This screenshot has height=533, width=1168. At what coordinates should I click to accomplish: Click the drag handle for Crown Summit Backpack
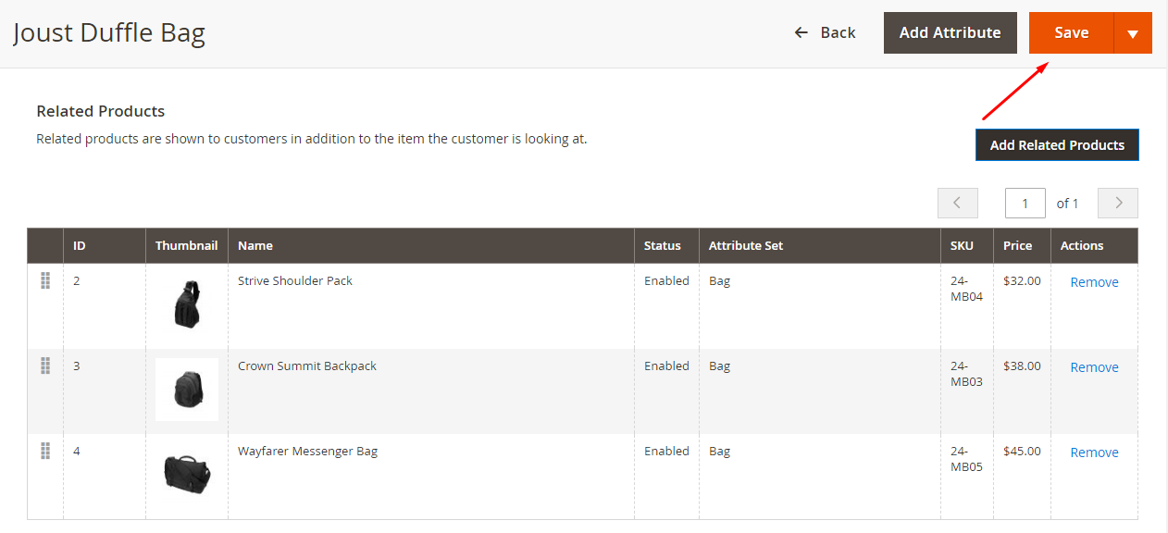click(x=45, y=366)
